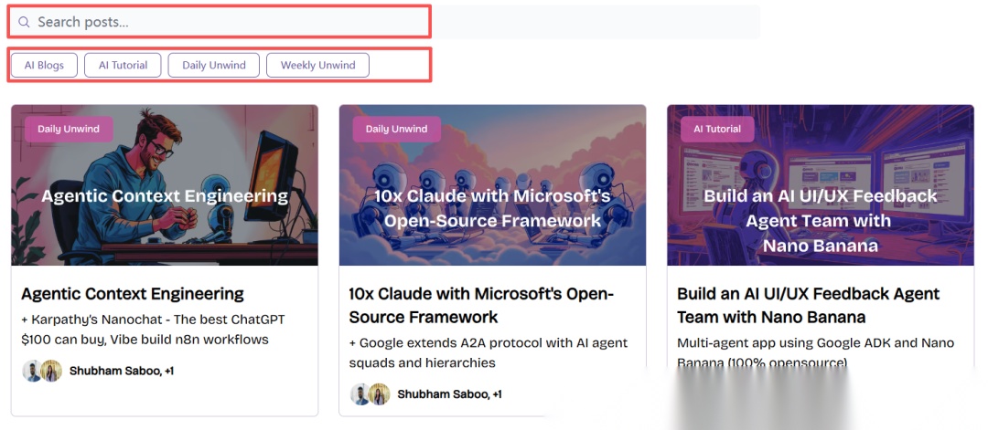Filter posts by AI Blogs
The width and height of the screenshot is (988, 430).
pos(44,65)
